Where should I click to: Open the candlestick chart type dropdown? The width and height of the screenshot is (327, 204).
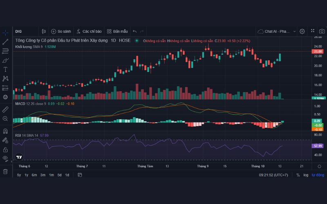[x=44, y=31]
